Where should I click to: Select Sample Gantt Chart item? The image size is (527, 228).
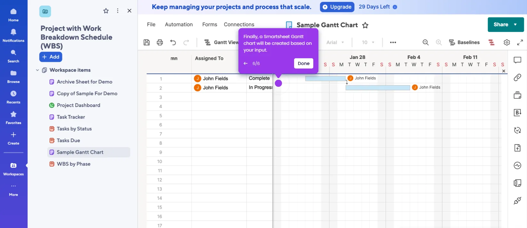pos(89,152)
